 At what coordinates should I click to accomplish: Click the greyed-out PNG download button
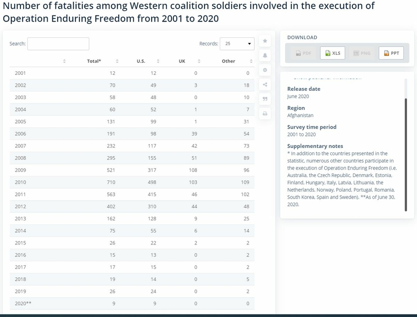362,53
